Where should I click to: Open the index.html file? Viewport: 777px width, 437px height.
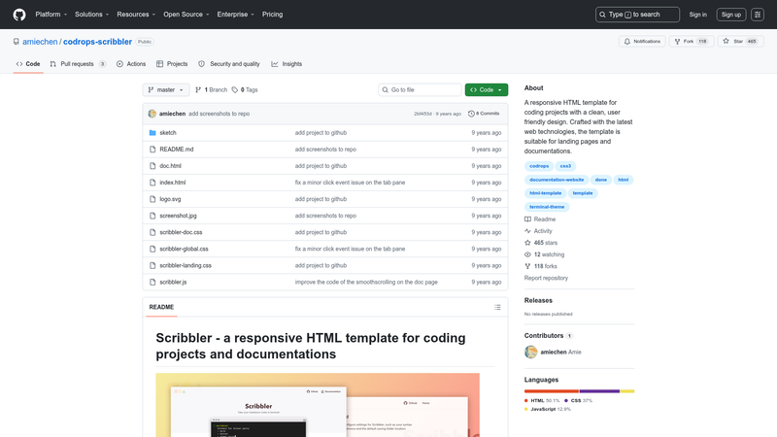pos(173,183)
